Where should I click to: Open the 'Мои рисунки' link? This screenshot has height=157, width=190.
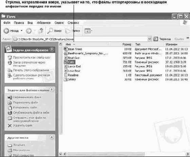coord(21,150)
